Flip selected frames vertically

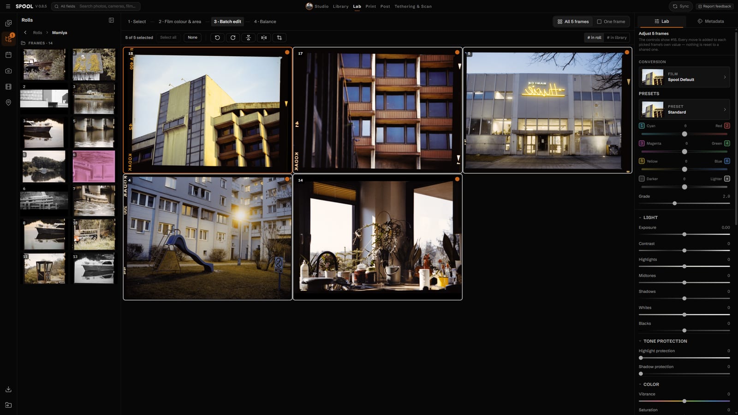248,37
